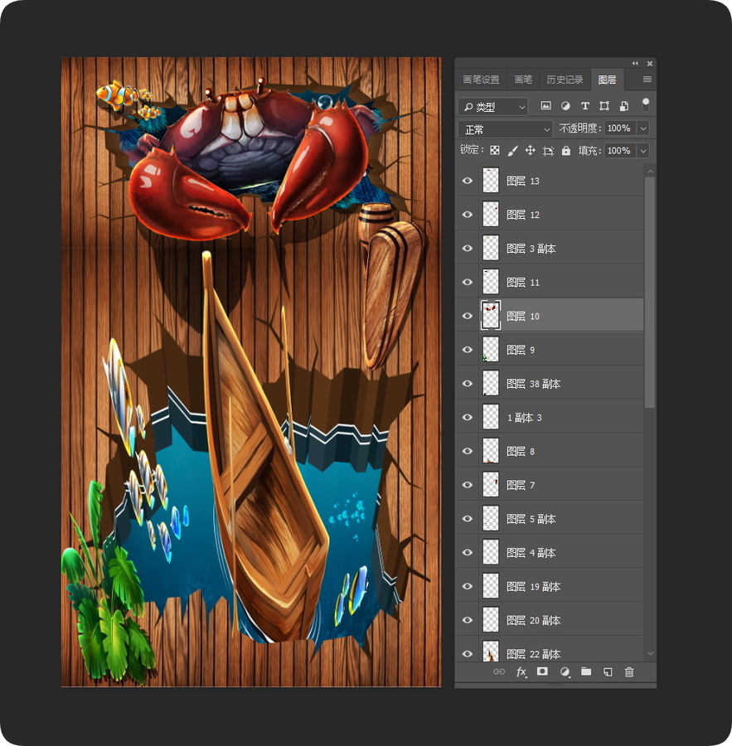Click the 填充 100% value field
This screenshot has width=732, height=746.
point(620,151)
